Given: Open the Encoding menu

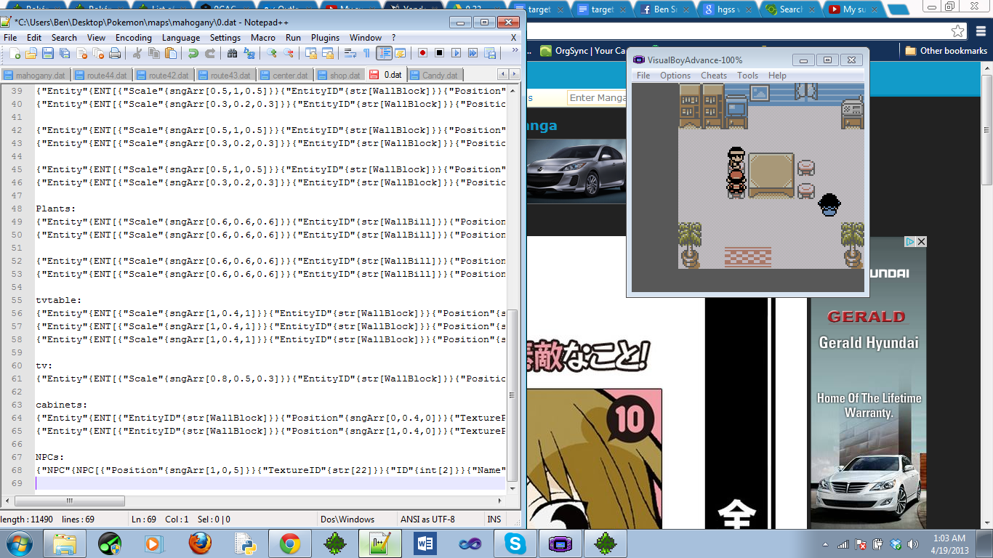Looking at the screenshot, I should (134, 38).
